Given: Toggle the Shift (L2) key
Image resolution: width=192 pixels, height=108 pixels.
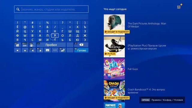Looking at the screenshot, I should pos(17,45).
